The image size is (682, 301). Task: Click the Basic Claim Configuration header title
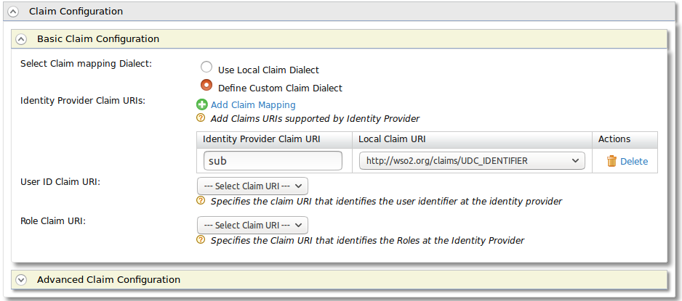pyautogui.click(x=98, y=39)
